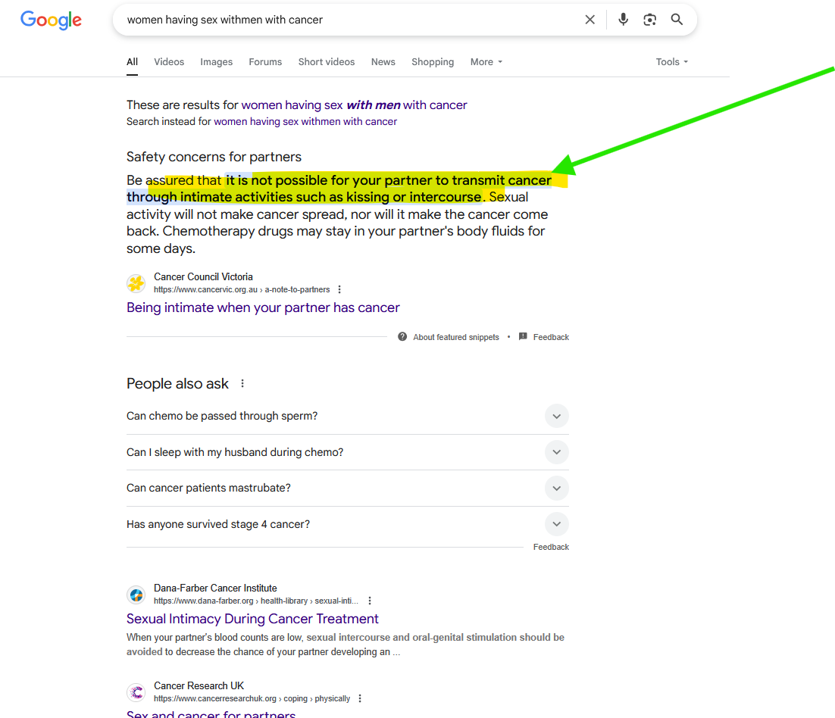Click the Dana-Farber Cancer Institute favicon
Screen dimensions: 835x718
coord(136,595)
